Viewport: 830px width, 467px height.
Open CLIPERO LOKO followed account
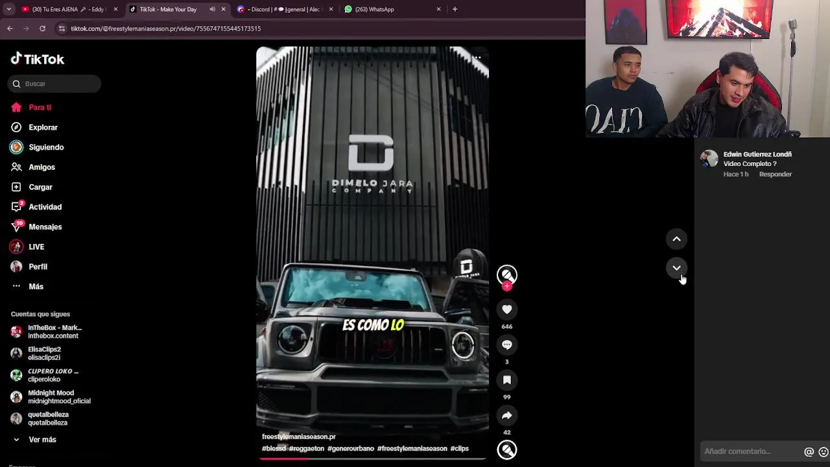(x=44, y=376)
